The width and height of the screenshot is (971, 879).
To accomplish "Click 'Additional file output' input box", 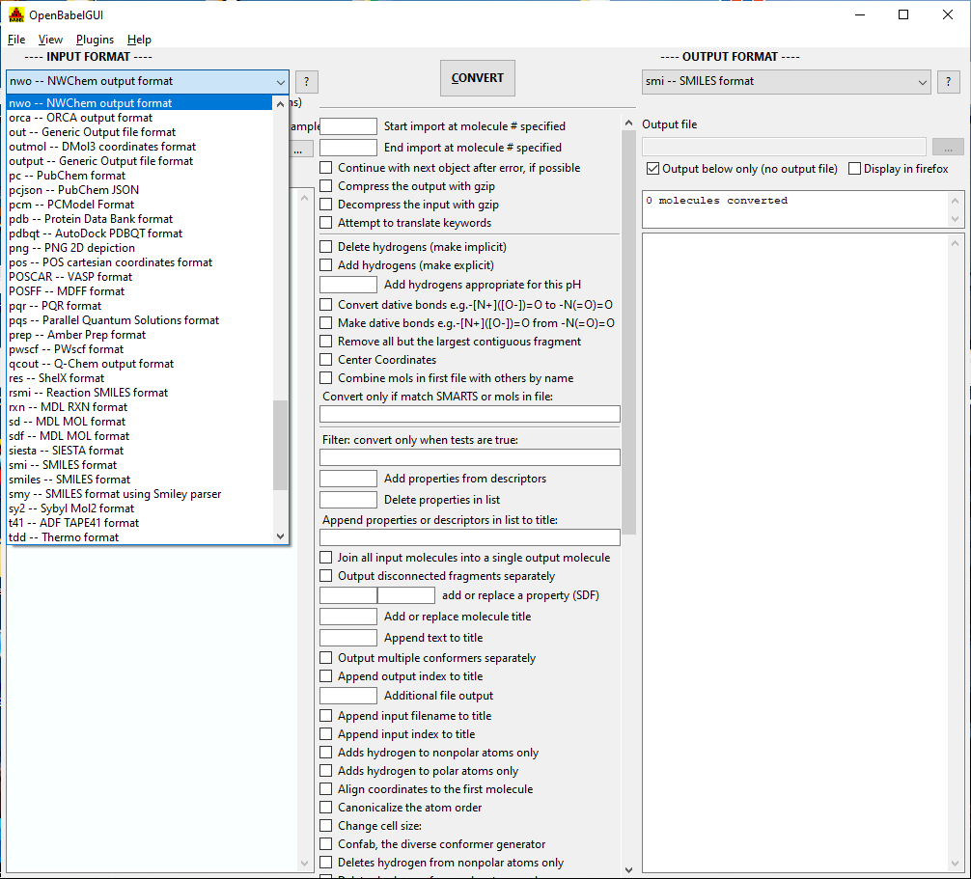I will coord(348,696).
